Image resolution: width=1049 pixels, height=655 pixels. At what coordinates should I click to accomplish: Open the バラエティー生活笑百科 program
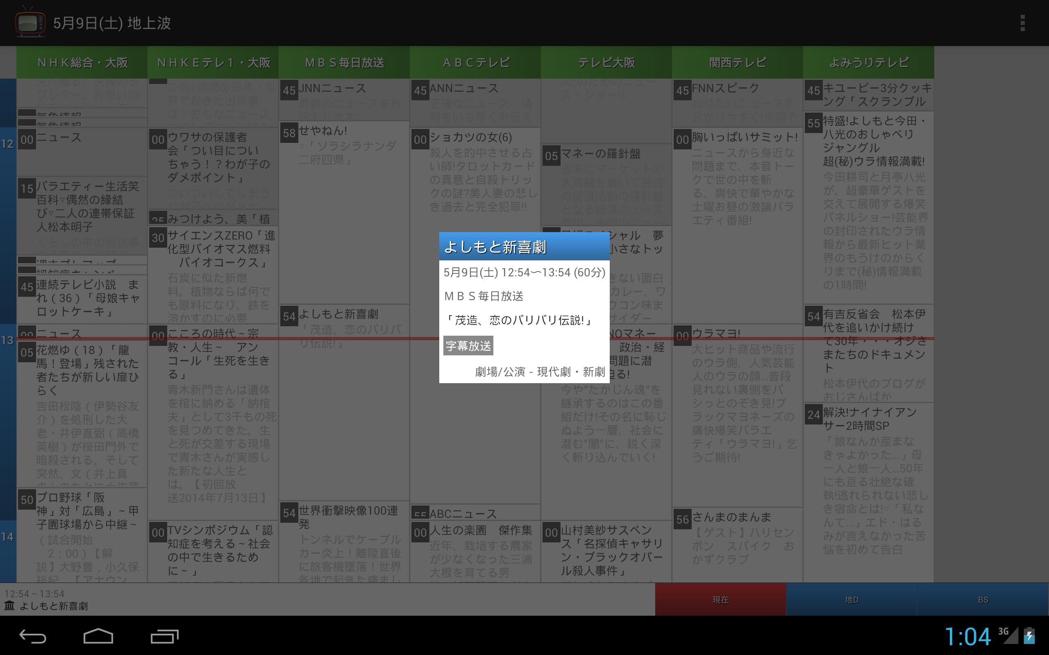coord(82,216)
